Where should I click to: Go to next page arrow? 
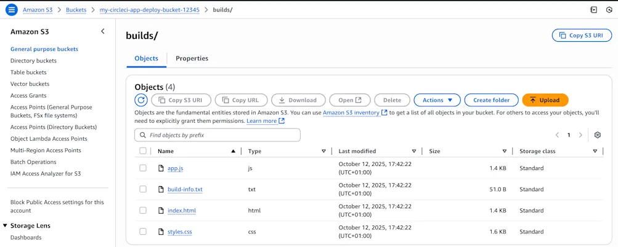pos(580,135)
